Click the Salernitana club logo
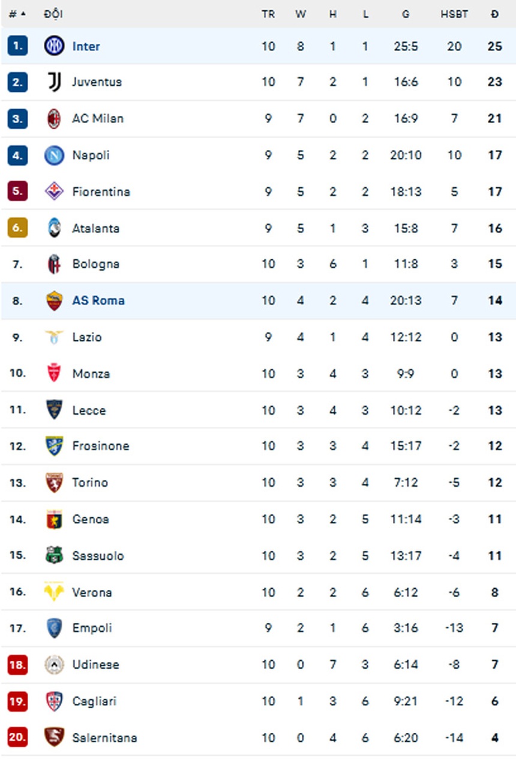This screenshot has width=516, height=761. click(x=54, y=738)
